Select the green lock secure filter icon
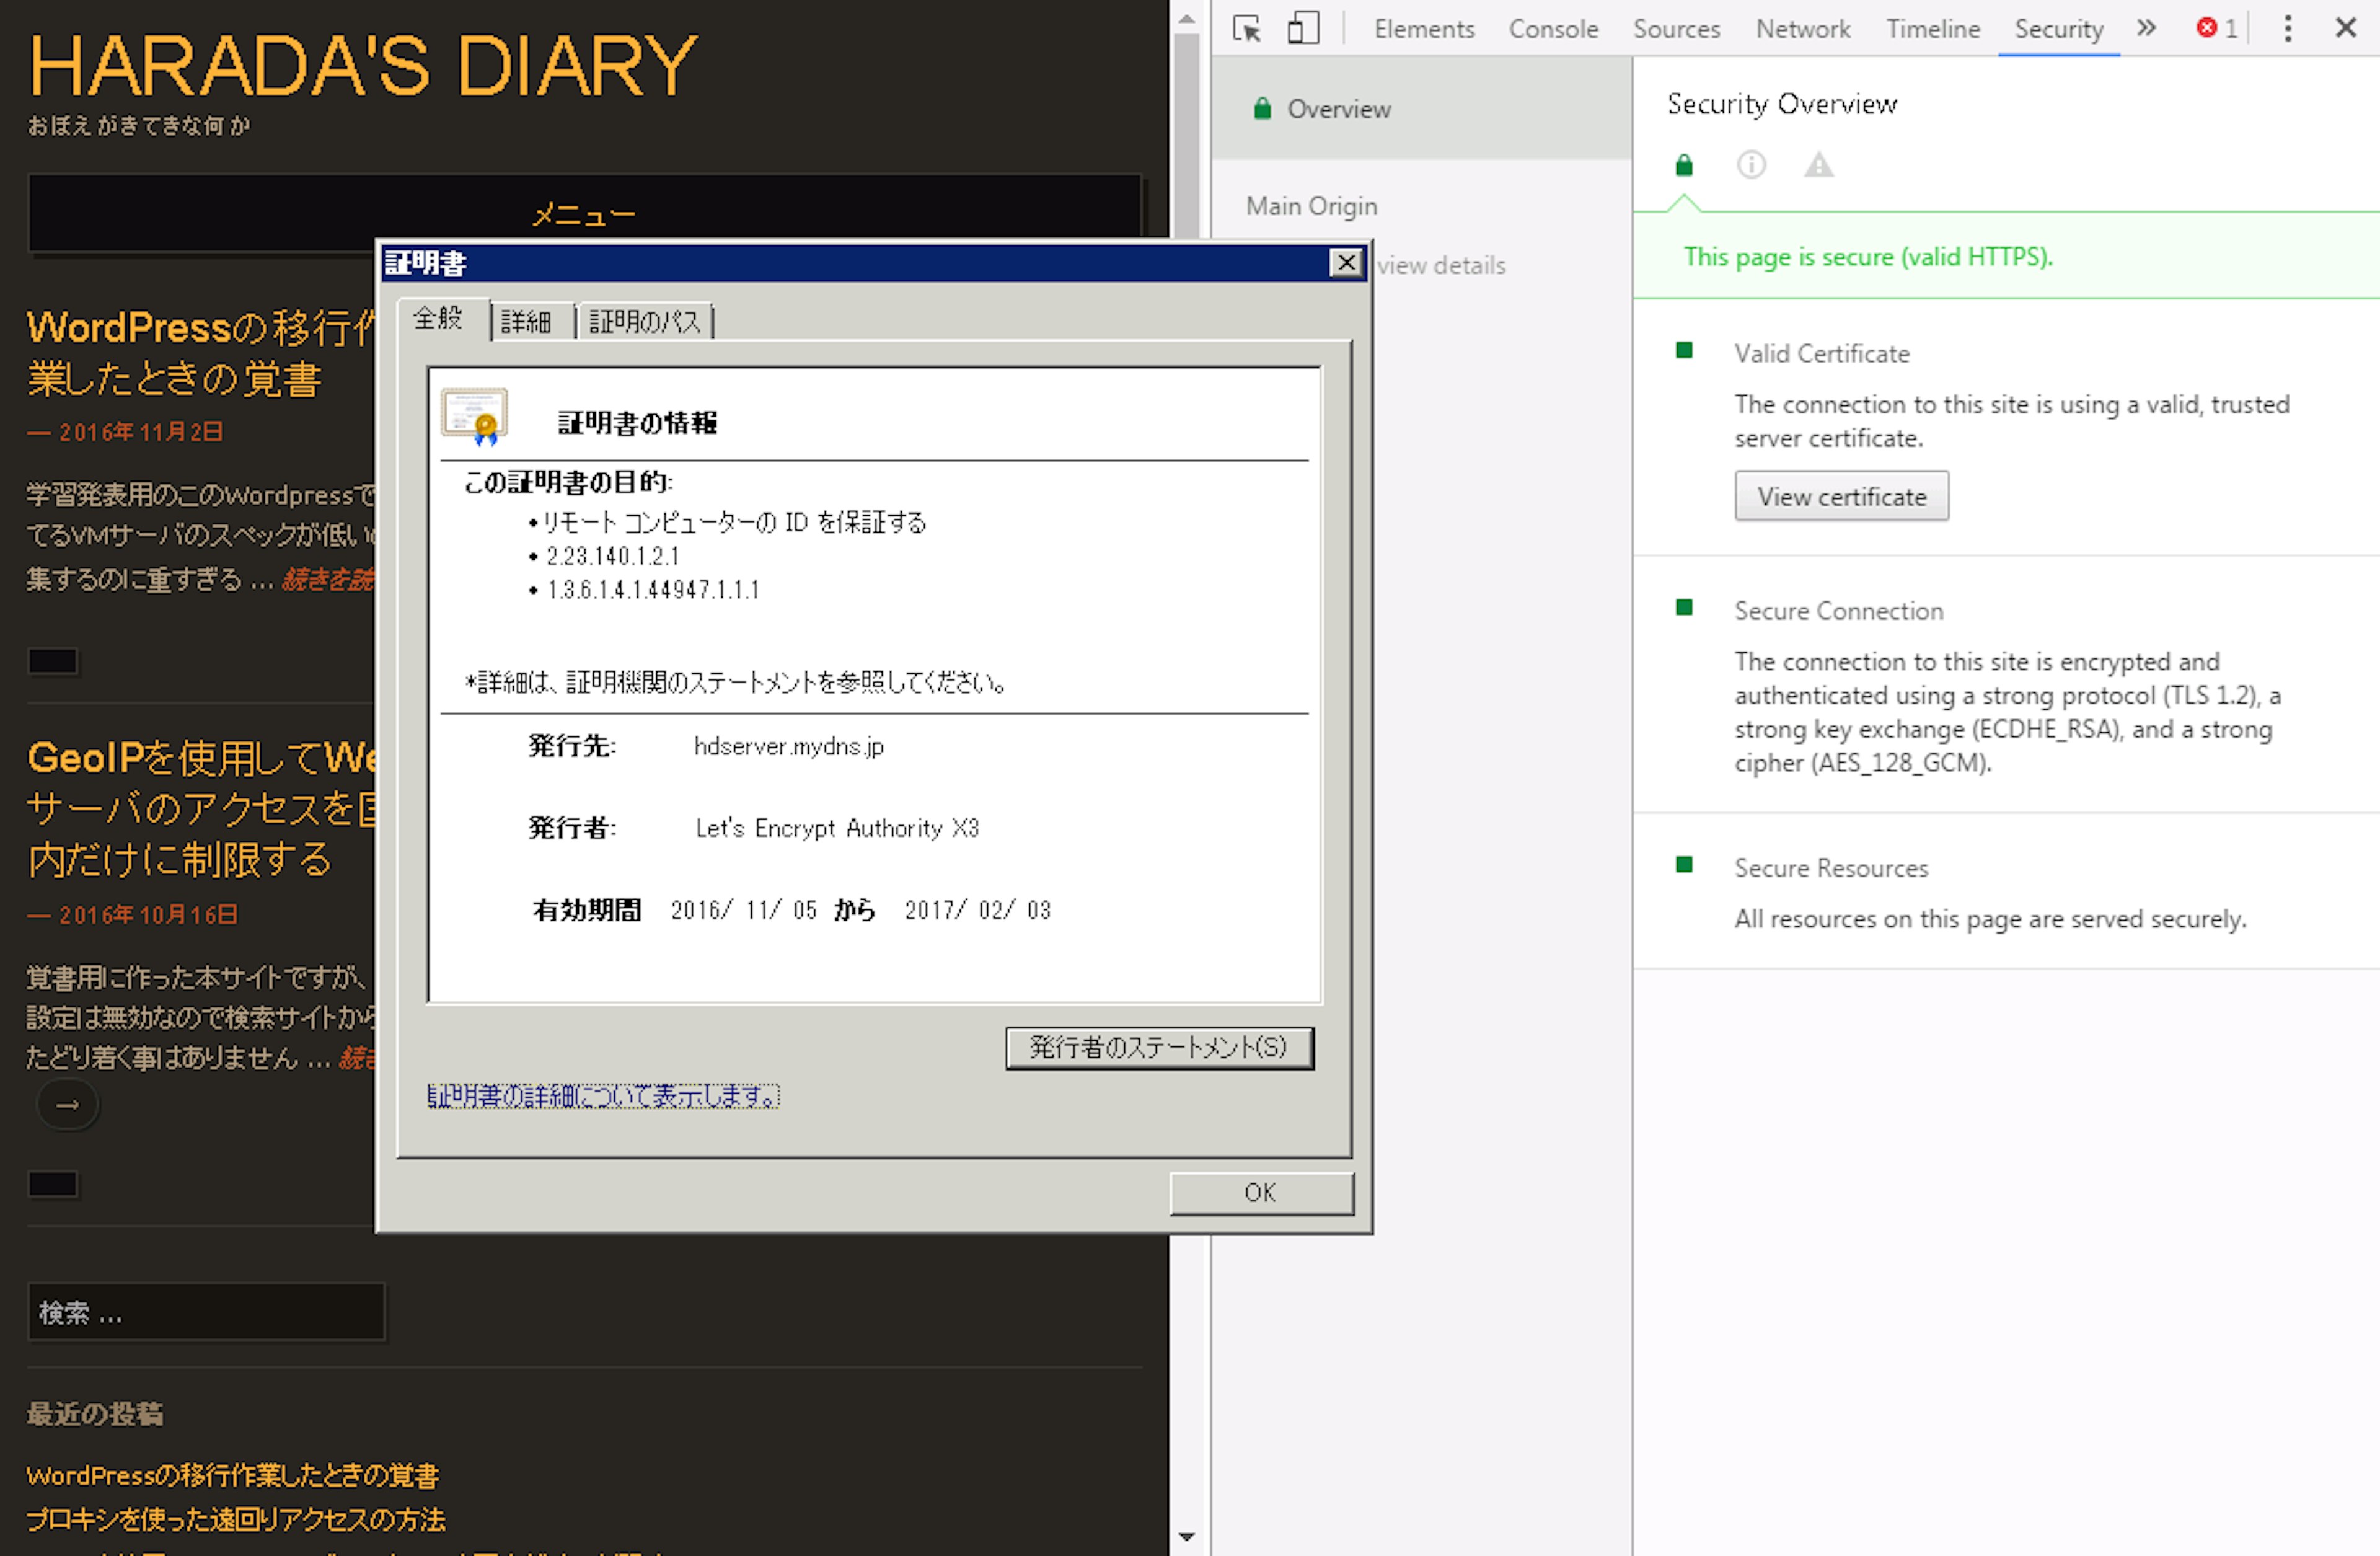 pos(1684,165)
